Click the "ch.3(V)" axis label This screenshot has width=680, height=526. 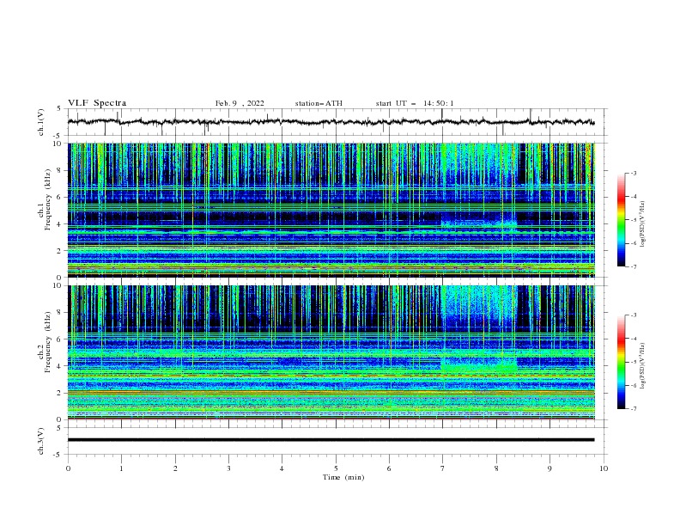(41, 441)
